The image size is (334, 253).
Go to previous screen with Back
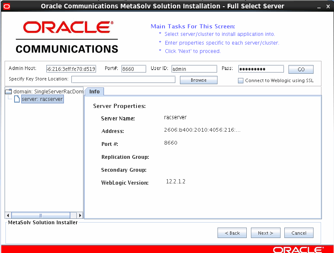[x=232, y=233]
